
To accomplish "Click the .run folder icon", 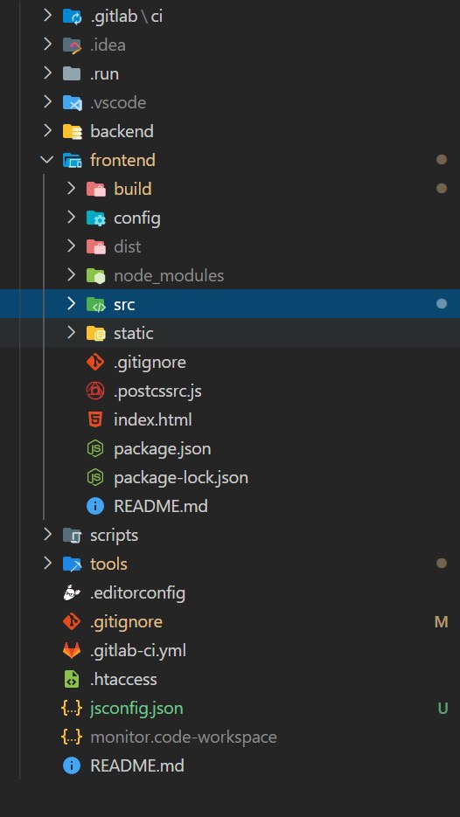I will [72, 74].
